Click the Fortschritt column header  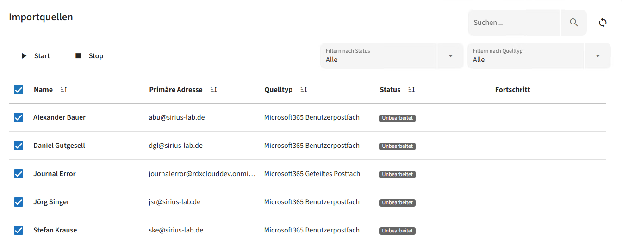tap(512, 90)
